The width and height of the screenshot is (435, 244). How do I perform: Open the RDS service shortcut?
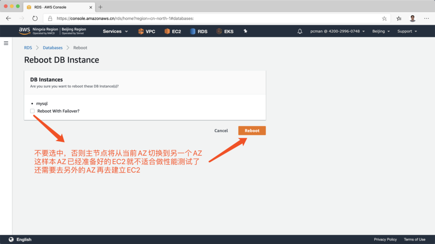(x=198, y=31)
